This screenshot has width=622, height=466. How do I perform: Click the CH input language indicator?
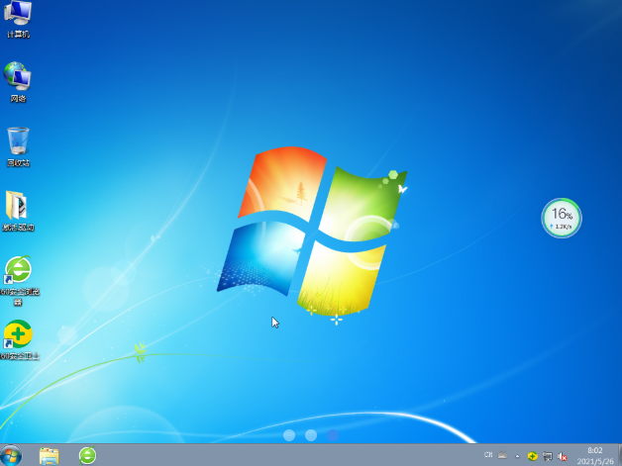[488, 455]
